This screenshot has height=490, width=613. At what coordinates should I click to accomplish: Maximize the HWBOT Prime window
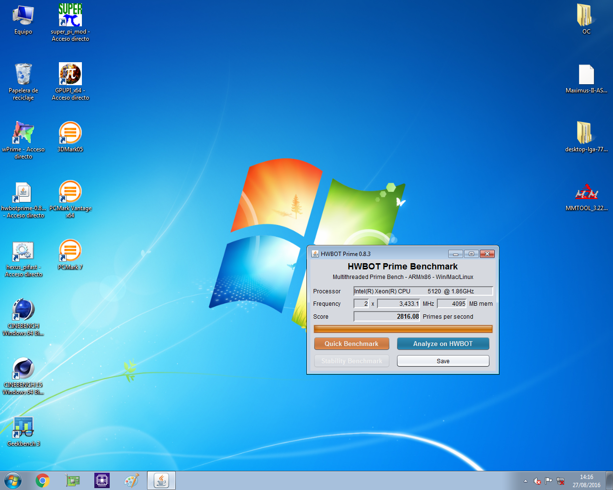coord(471,254)
